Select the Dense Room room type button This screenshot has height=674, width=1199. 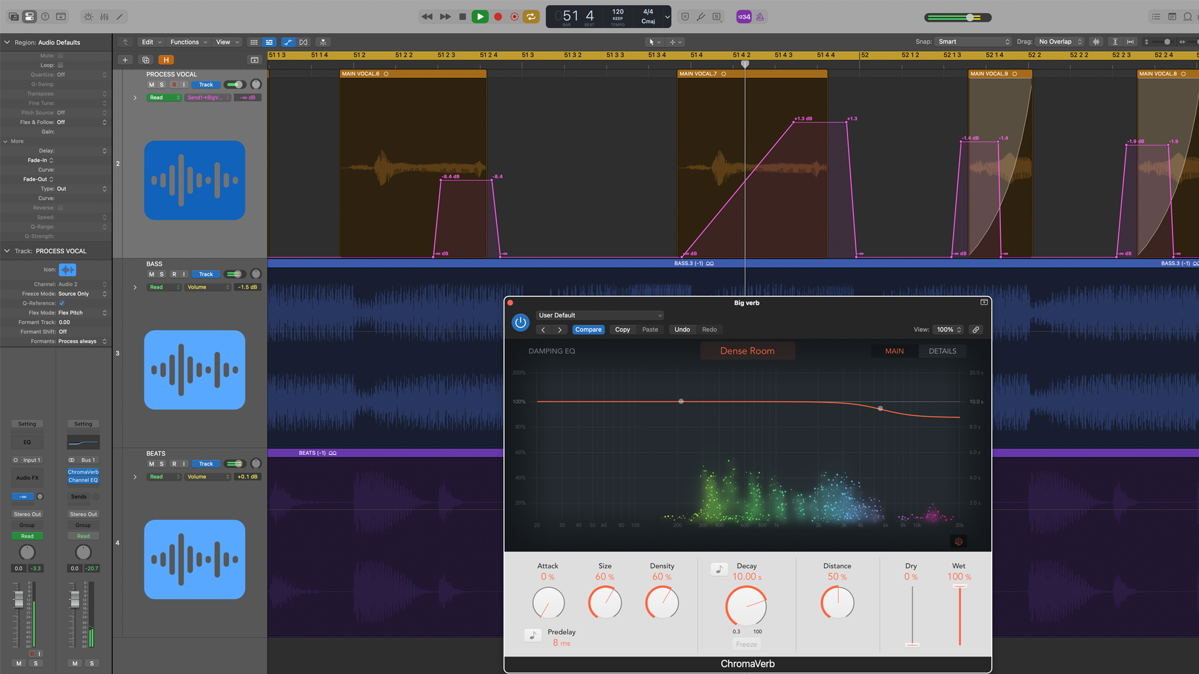(x=748, y=351)
